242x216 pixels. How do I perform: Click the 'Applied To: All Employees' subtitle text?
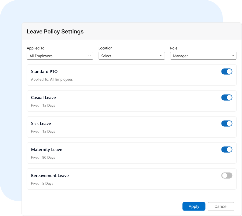click(52, 80)
